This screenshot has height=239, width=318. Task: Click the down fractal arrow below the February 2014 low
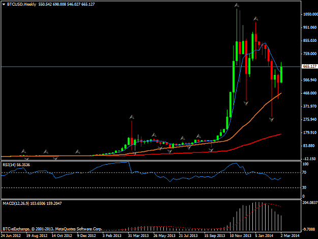tap(271, 120)
